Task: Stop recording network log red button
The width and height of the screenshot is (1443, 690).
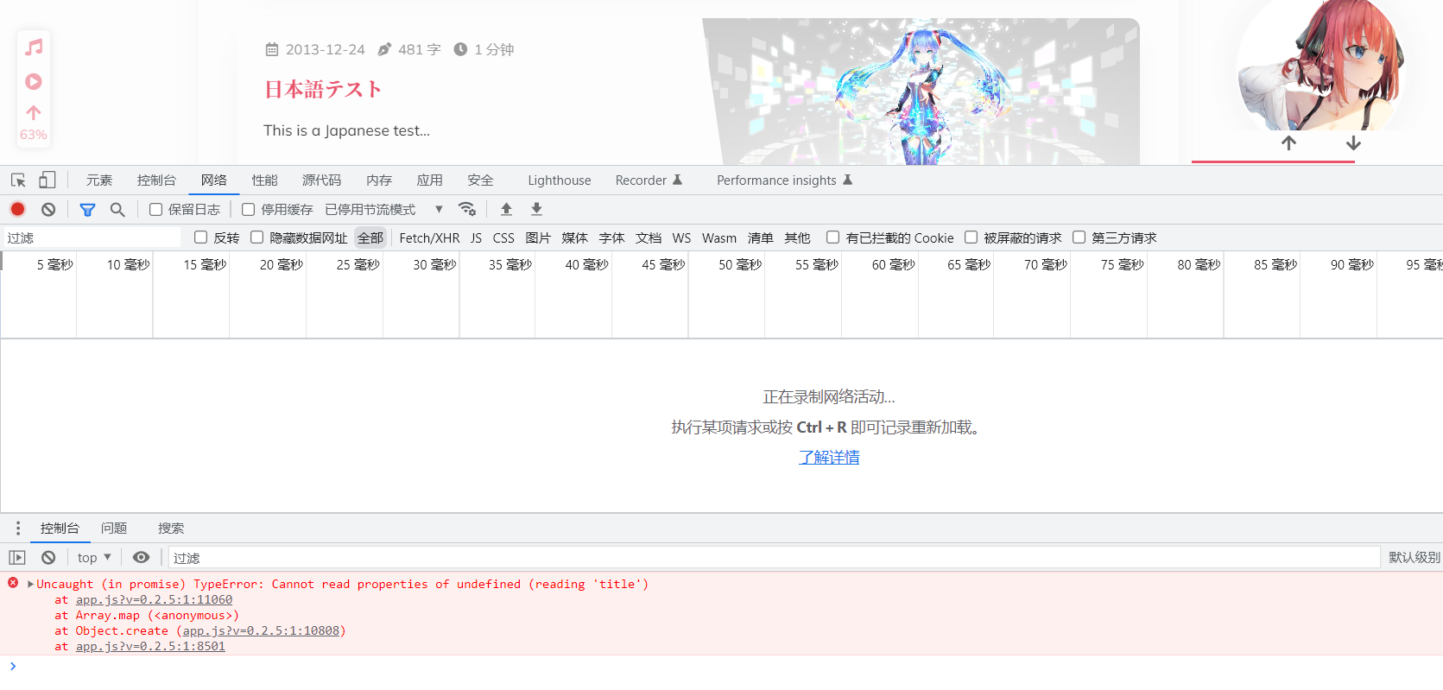Action: 18,209
